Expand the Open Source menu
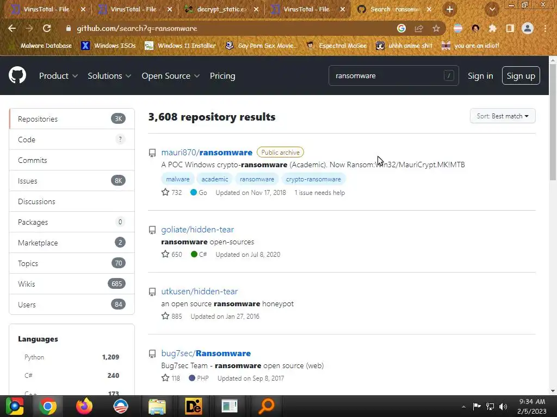Image resolution: width=557 pixels, height=417 pixels. click(170, 76)
